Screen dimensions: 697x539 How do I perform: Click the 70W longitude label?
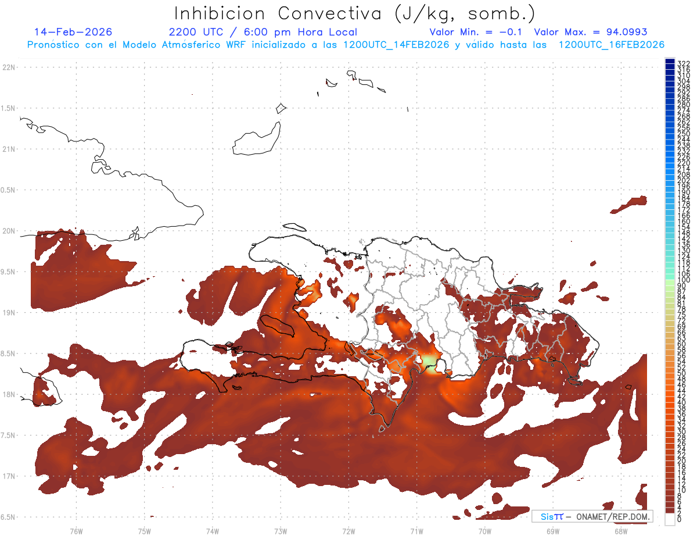(485, 531)
